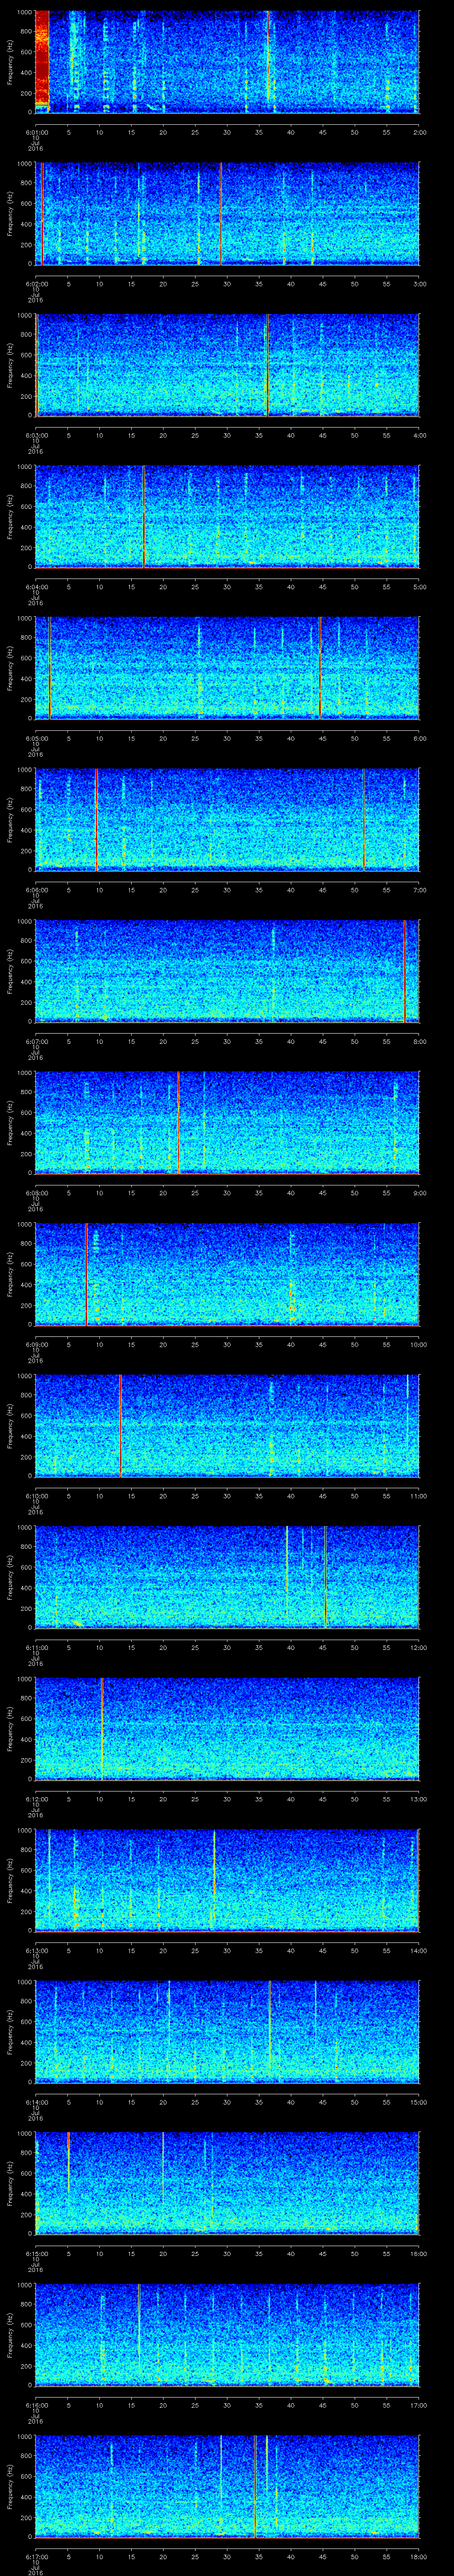The image size is (454, 2576).
Task: Click the "6:11:00" start time label
Action: point(36,1647)
